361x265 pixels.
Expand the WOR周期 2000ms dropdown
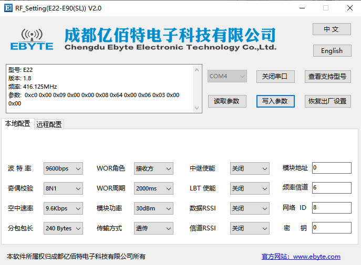point(153,188)
